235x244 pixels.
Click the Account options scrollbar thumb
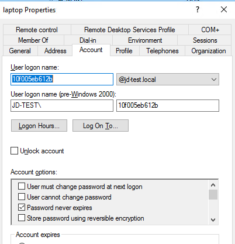click(213, 194)
